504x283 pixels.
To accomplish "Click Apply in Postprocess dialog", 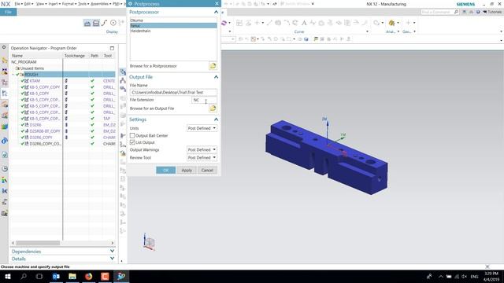I will (x=187, y=170).
